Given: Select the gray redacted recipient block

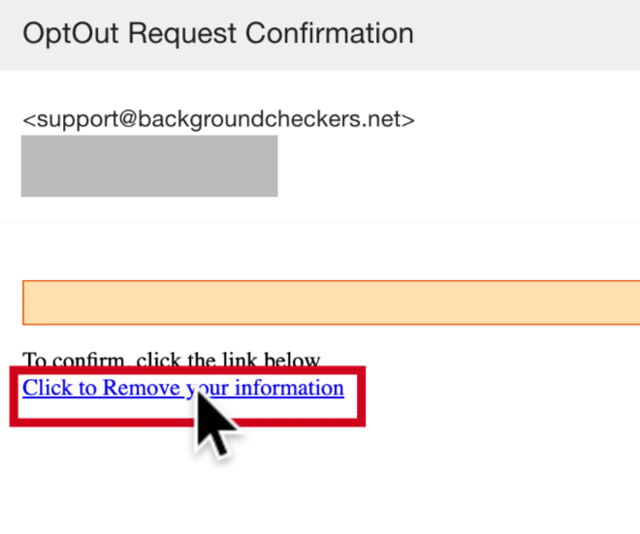Looking at the screenshot, I should (149, 166).
